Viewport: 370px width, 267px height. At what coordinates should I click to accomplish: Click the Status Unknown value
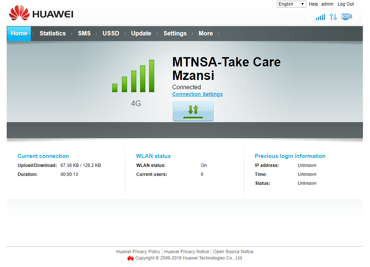(307, 183)
